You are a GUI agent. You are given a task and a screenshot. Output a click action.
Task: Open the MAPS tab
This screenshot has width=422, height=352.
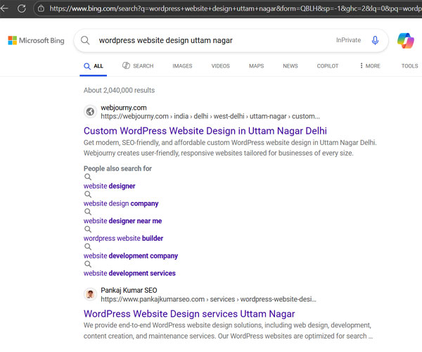tap(256, 66)
